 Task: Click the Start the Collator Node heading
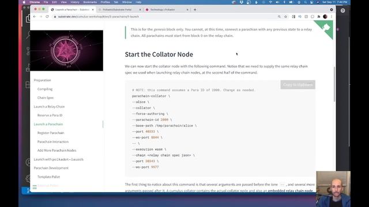(159, 55)
